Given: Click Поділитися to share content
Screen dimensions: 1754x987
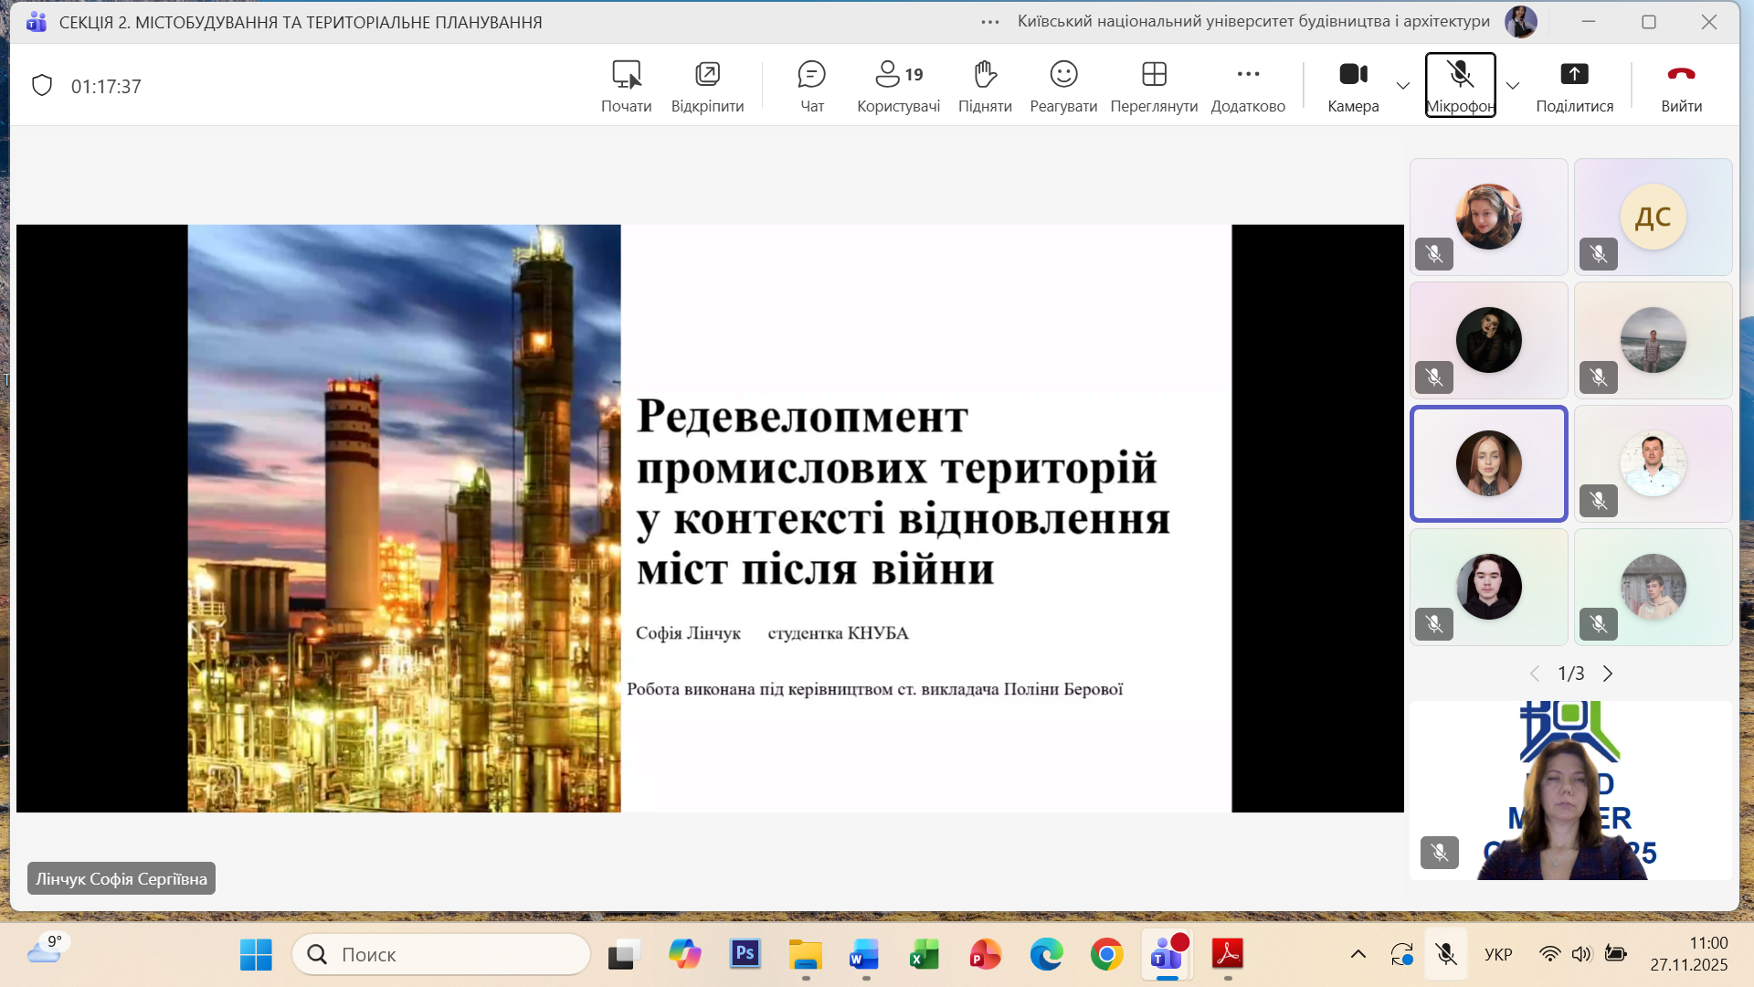Looking at the screenshot, I should pyautogui.click(x=1574, y=86).
